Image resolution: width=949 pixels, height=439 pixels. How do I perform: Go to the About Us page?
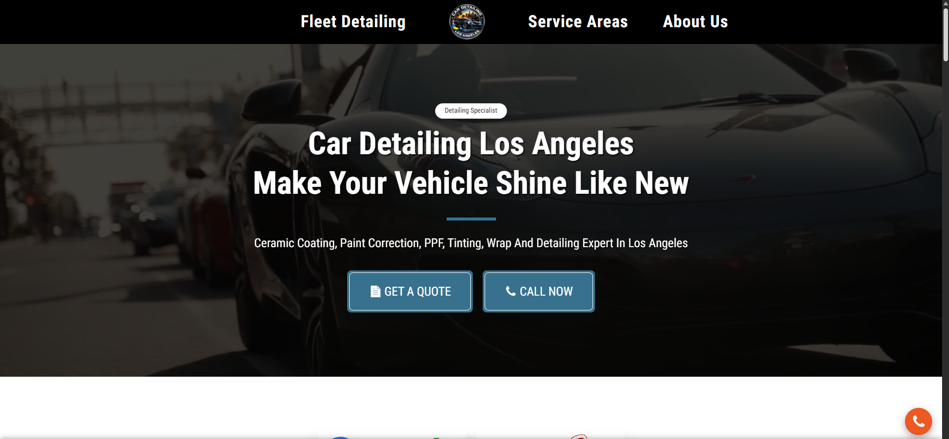pyautogui.click(x=695, y=22)
